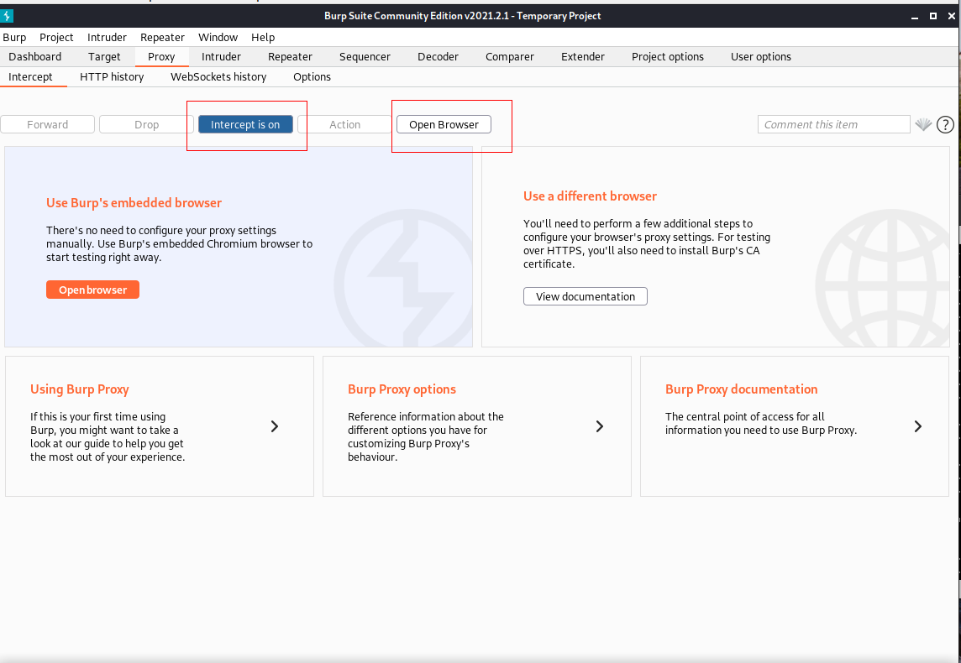Open the HTTP history sub-tab

point(112,76)
